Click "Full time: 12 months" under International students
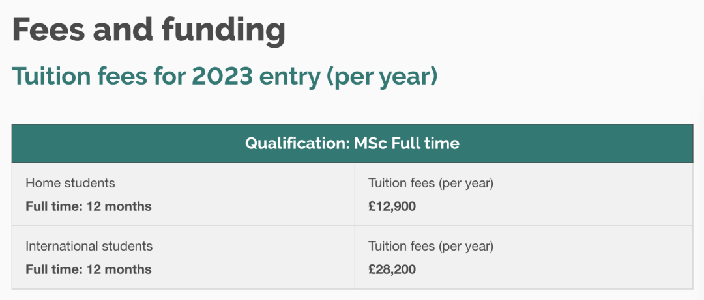 [x=89, y=269]
